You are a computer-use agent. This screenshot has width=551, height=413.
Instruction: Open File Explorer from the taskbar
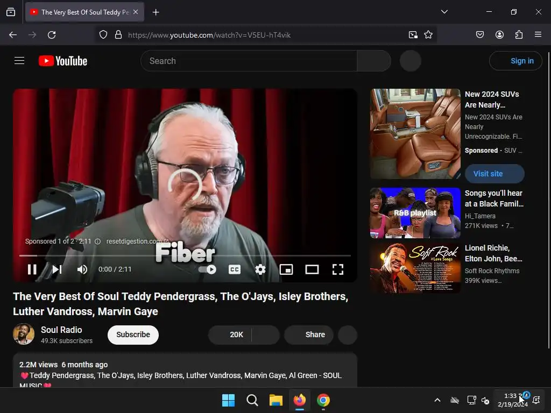(x=276, y=400)
